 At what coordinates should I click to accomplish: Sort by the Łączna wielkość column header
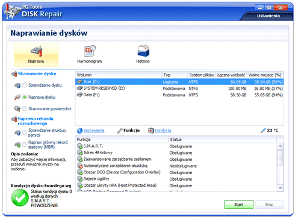231,75
